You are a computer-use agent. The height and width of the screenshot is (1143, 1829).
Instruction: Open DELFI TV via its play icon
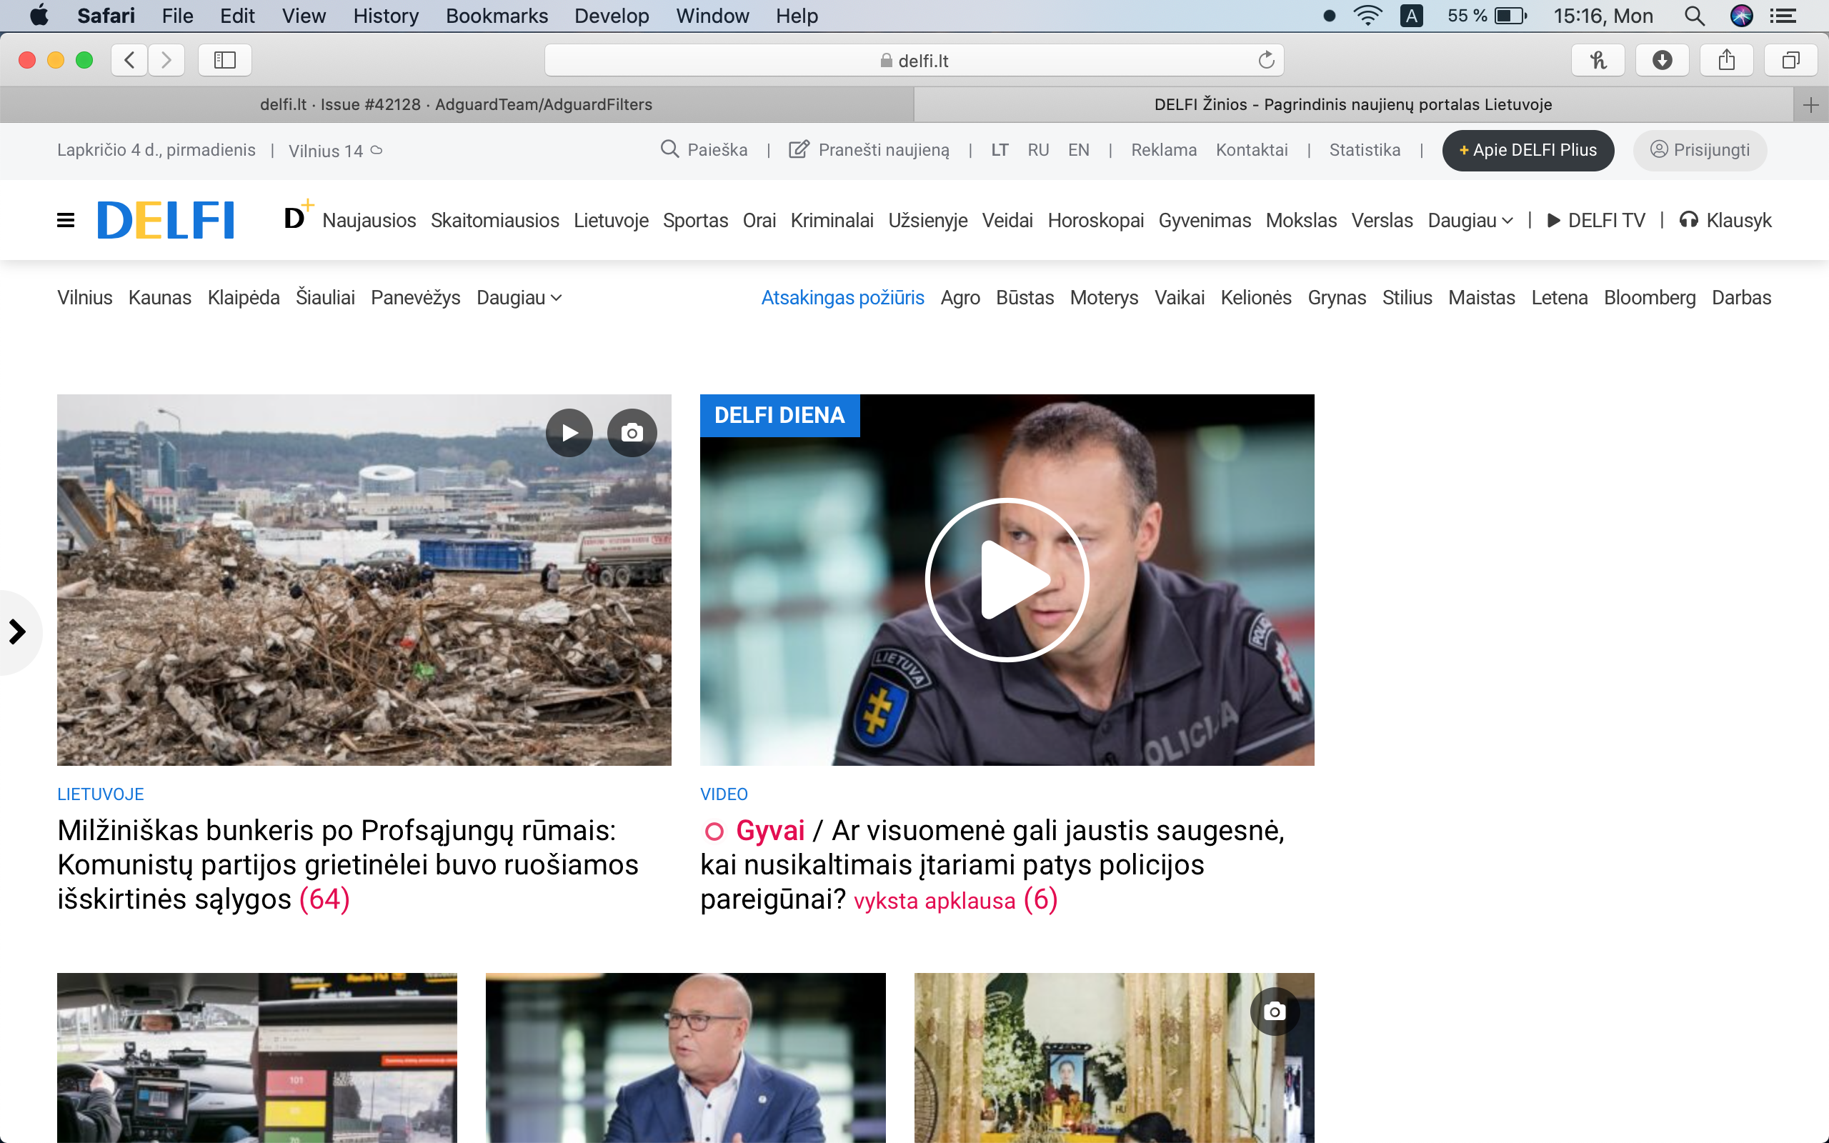(x=1553, y=220)
